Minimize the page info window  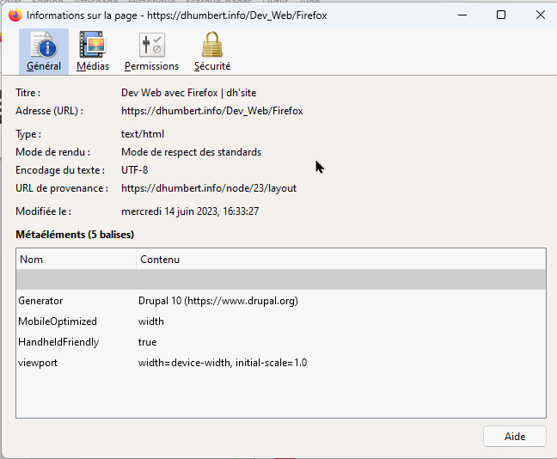pyautogui.click(x=462, y=15)
